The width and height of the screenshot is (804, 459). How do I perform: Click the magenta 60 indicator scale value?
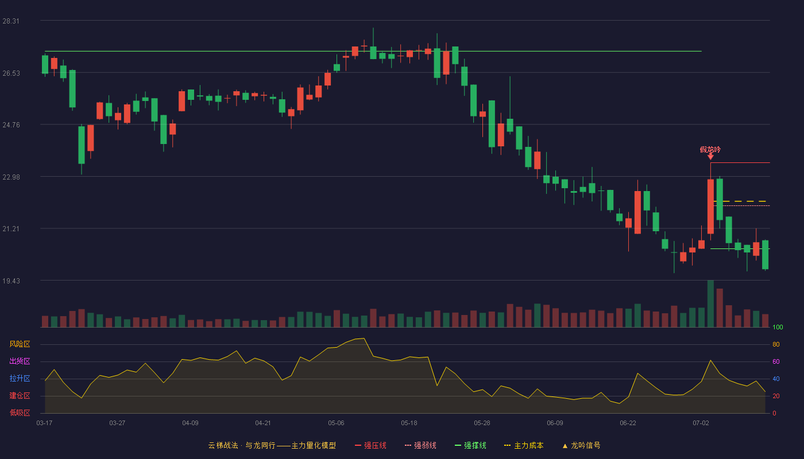(x=776, y=362)
